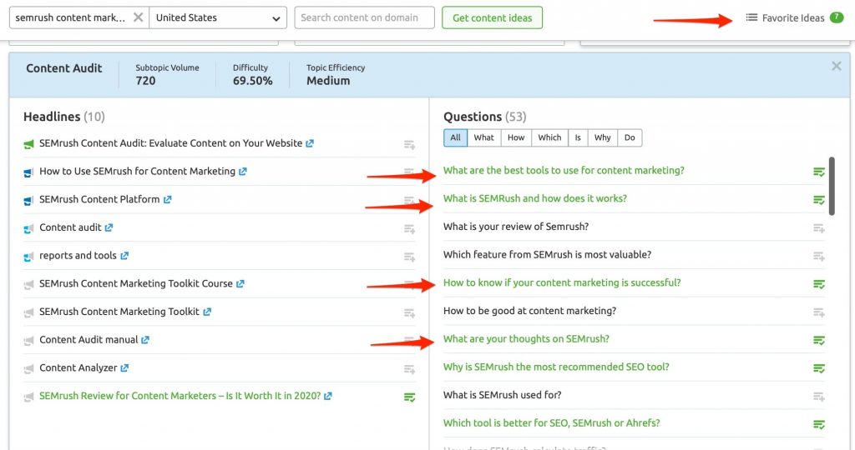Open Content Audit manual headline
The width and height of the screenshot is (855, 450).
click(89, 339)
